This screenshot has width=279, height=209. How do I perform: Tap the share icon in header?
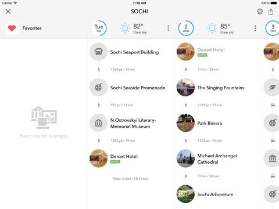tap(271, 12)
